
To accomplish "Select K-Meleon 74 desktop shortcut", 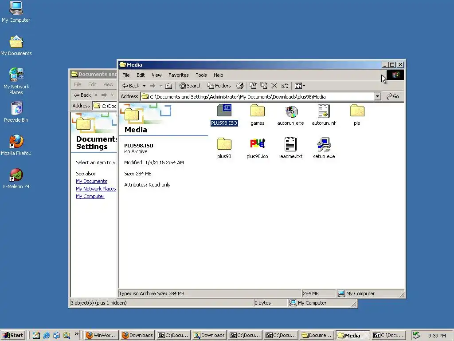I will click(16, 178).
